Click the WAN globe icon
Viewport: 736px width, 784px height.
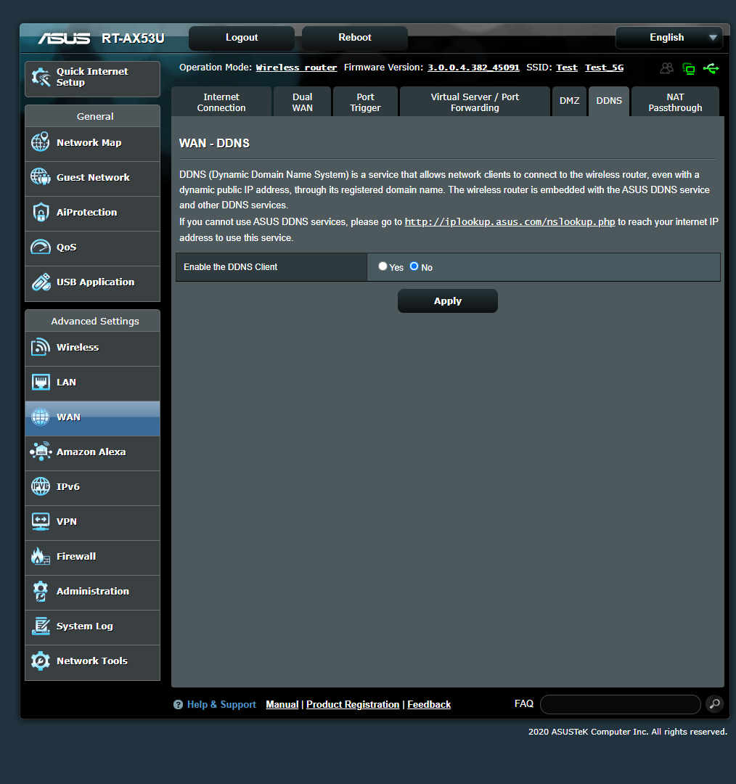click(x=41, y=417)
